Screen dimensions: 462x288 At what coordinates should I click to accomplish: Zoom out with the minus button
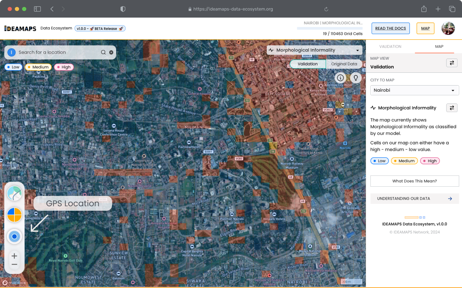tap(14, 265)
